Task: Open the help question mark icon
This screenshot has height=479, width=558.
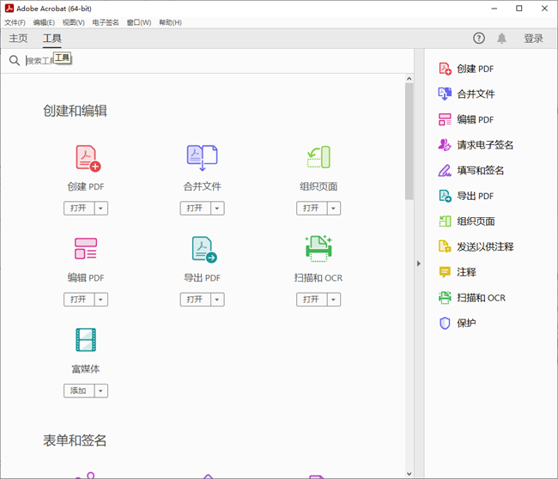Action: (479, 38)
